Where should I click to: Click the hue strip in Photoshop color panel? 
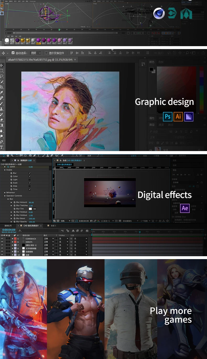coord(201,90)
